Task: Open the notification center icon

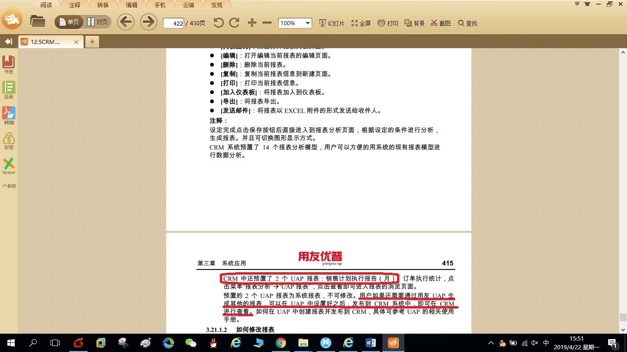Action: pyautogui.click(x=613, y=343)
